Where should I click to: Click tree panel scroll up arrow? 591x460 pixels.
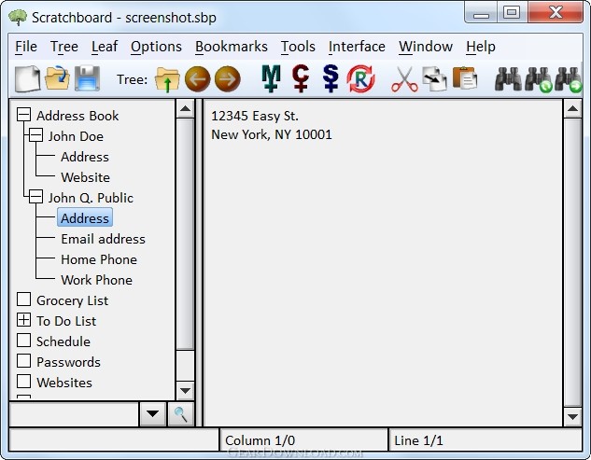(185, 109)
